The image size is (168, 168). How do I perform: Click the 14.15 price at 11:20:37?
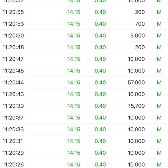point(74,118)
